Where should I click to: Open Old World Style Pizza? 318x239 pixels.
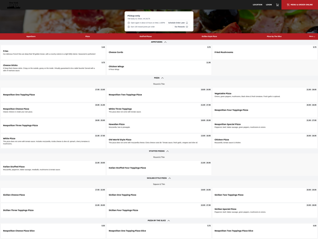click(x=159, y=141)
